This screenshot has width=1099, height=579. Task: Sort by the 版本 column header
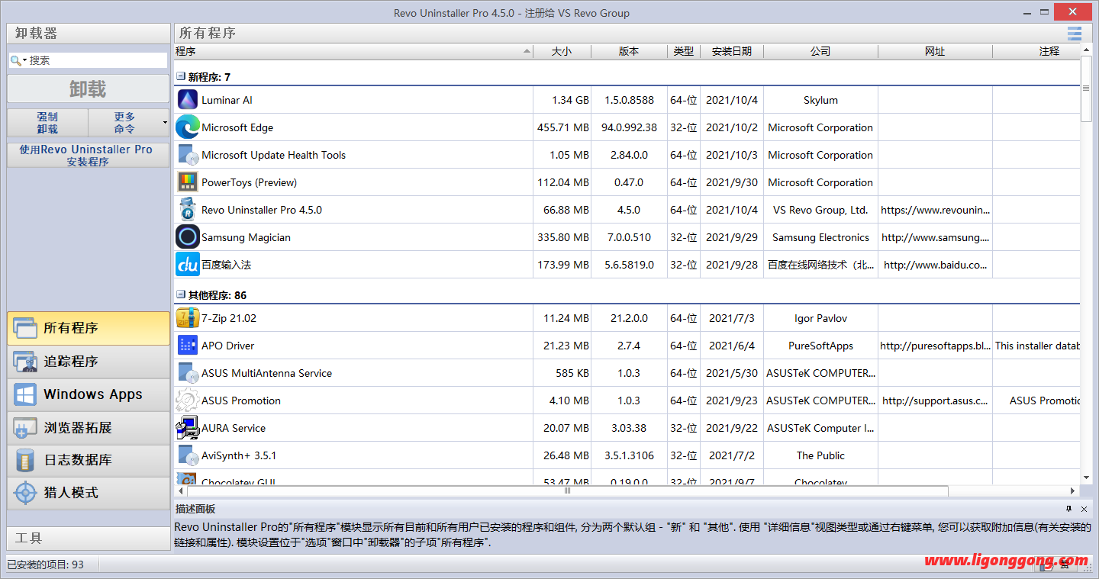(x=629, y=51)
